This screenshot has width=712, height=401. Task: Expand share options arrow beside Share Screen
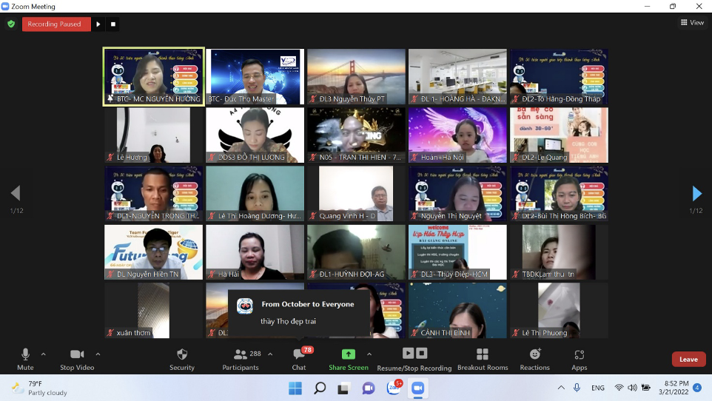[369, 354]
